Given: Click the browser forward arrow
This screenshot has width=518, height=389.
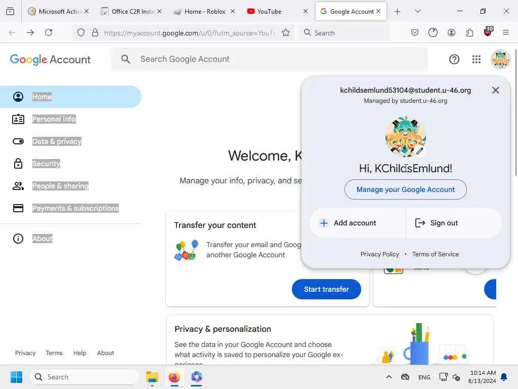Looking at the screenshot, I should (30, 32).
